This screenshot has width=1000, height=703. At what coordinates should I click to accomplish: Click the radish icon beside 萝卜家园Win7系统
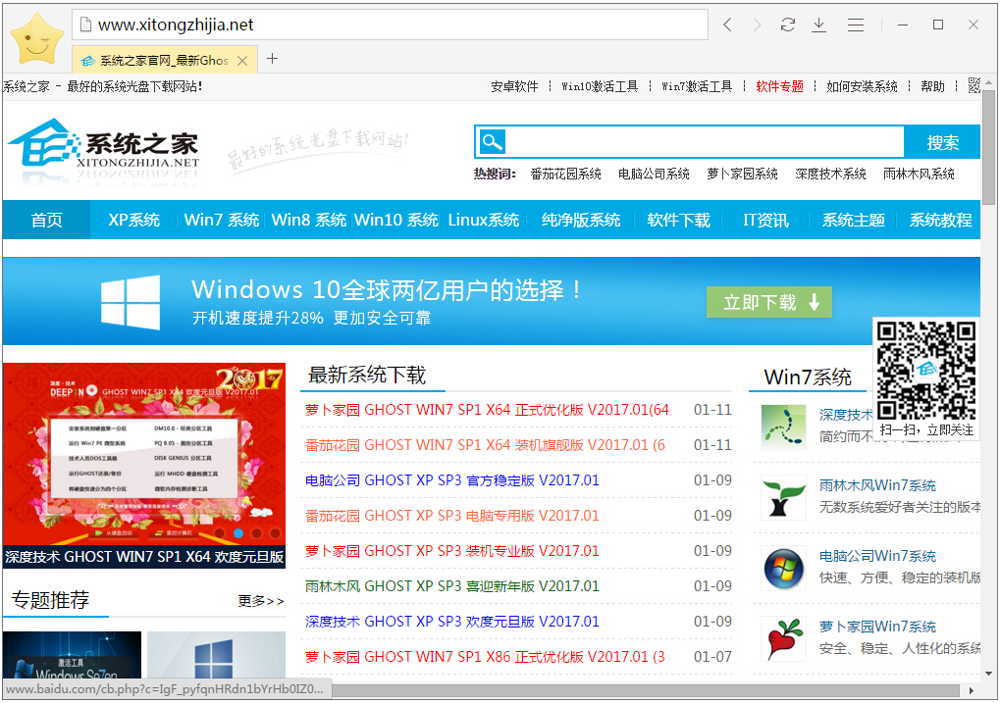782,639
